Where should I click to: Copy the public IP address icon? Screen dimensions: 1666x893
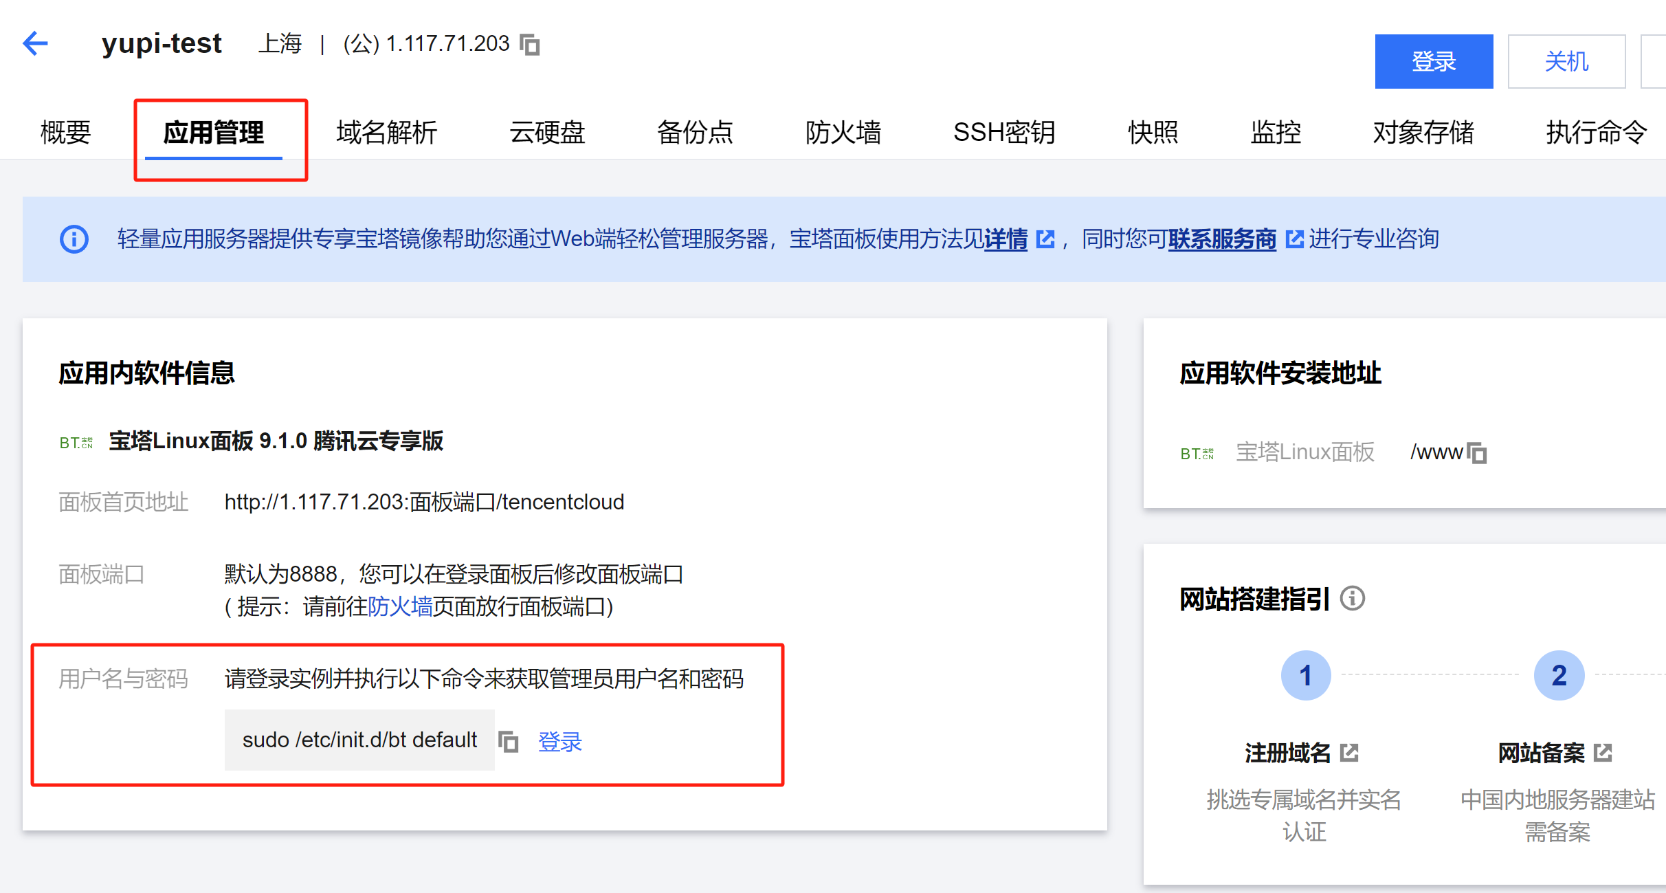[529, 45]
